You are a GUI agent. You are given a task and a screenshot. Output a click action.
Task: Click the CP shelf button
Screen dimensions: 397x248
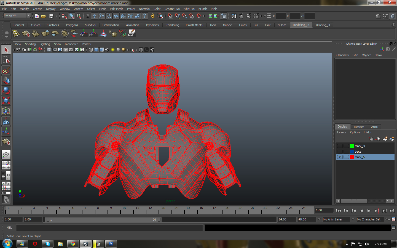pos(83,34)
